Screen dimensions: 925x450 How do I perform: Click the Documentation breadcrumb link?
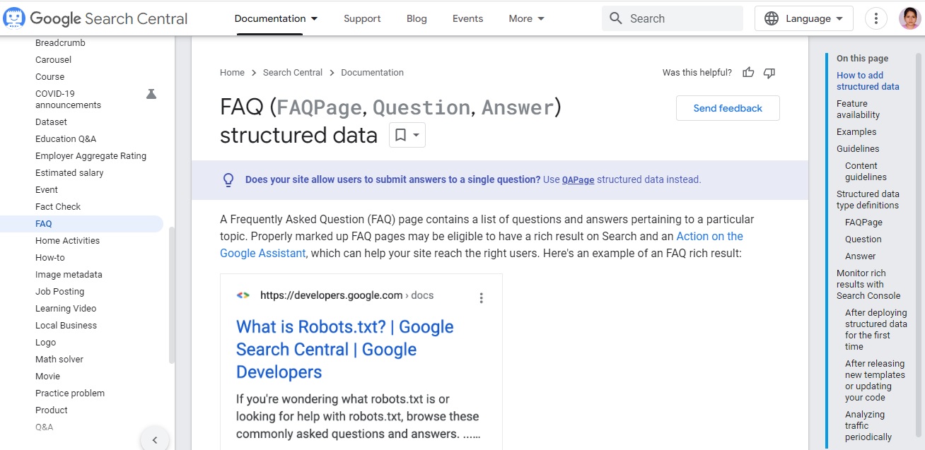(x=372, y=72)
